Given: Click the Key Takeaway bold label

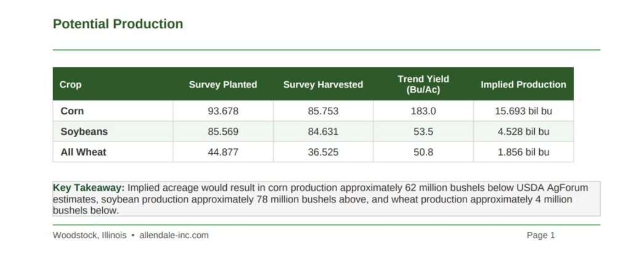Looking at the screenshot, I should [89, 188].
